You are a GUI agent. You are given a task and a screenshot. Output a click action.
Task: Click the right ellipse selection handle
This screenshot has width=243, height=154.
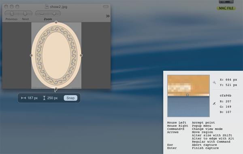81,55
